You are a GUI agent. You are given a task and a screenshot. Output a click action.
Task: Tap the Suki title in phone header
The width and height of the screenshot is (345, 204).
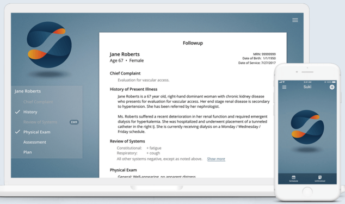[x=307, y=86]
